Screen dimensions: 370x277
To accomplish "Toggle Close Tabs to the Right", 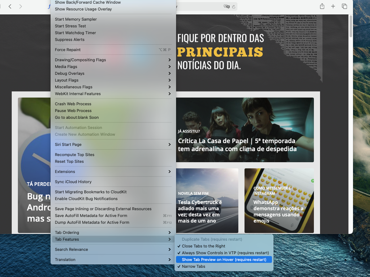I will 224,246.
